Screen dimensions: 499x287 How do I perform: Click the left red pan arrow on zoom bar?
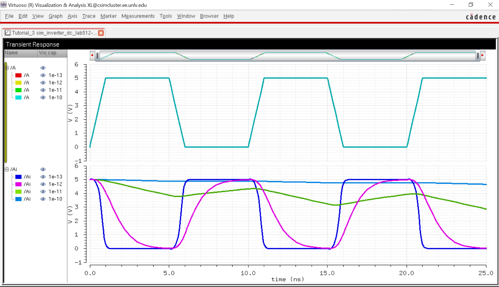(x=92, y=55)
